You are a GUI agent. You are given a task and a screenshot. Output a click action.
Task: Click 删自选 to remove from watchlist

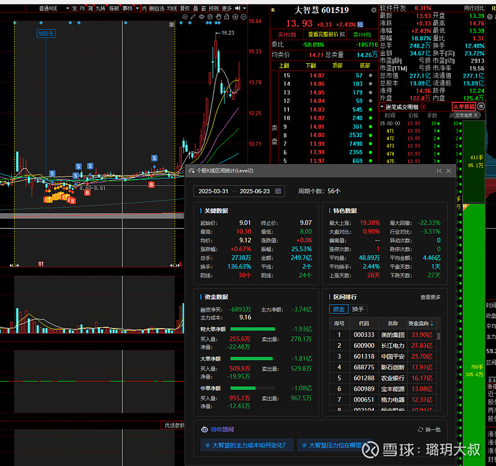tap(157, 9)
